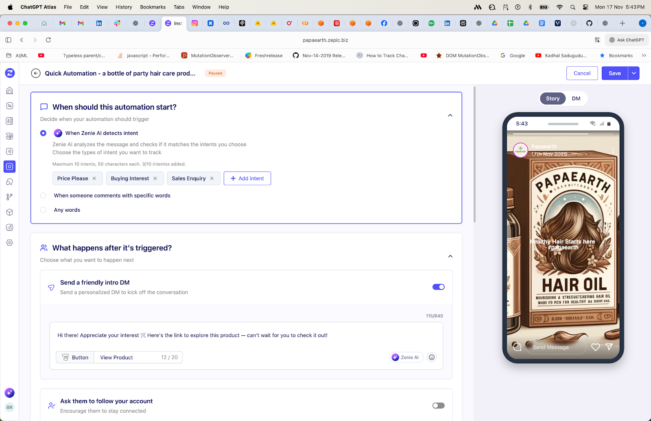Viewport: 651px width, 421px height.
Task: Navigate back with browser back arrow
Action: (22, 40)
